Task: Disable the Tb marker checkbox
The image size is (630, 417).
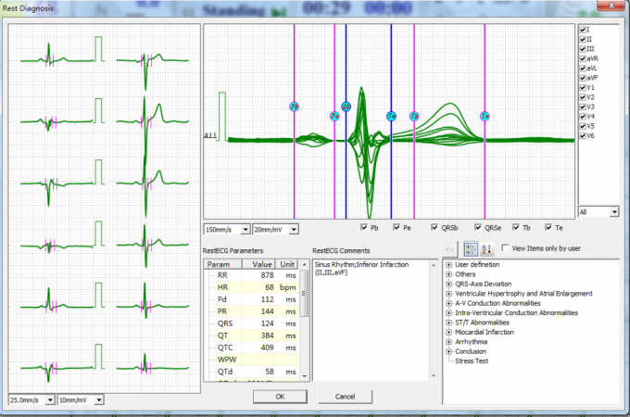Action: (x=516, y=227)
